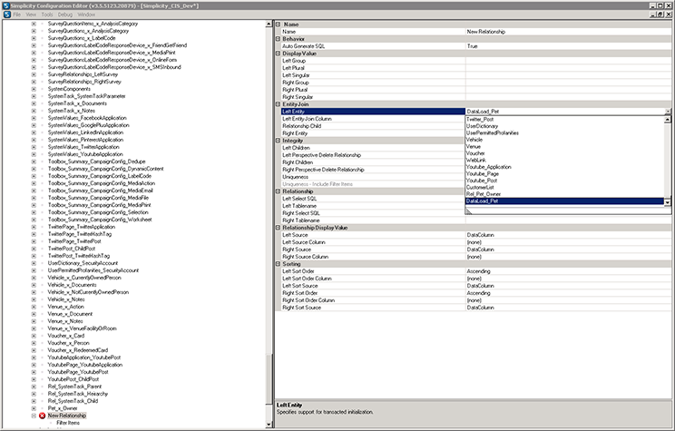The height and width of the screenshot is (431, 675).
Task: Expand the Vehicle_x_Notes tree node
Action: [x=34, y=299]
